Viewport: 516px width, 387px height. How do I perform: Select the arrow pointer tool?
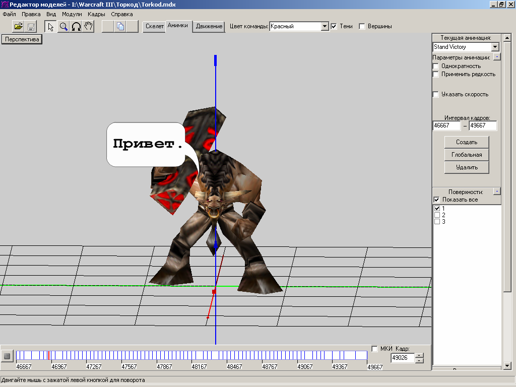tap(51, 27)
